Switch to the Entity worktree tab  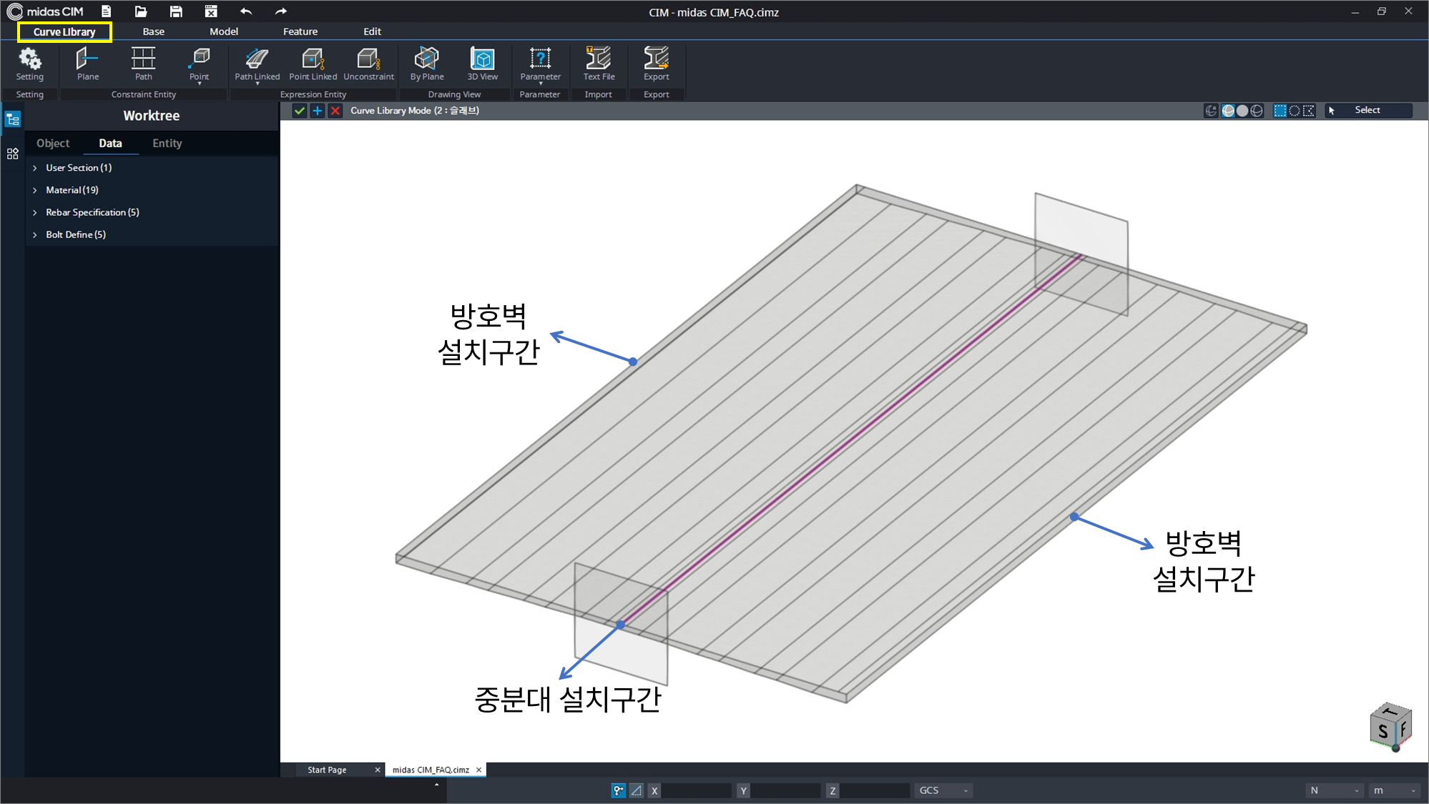[167, 144]
